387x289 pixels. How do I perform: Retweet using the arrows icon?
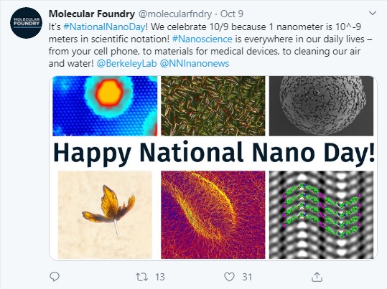[142, 277]
